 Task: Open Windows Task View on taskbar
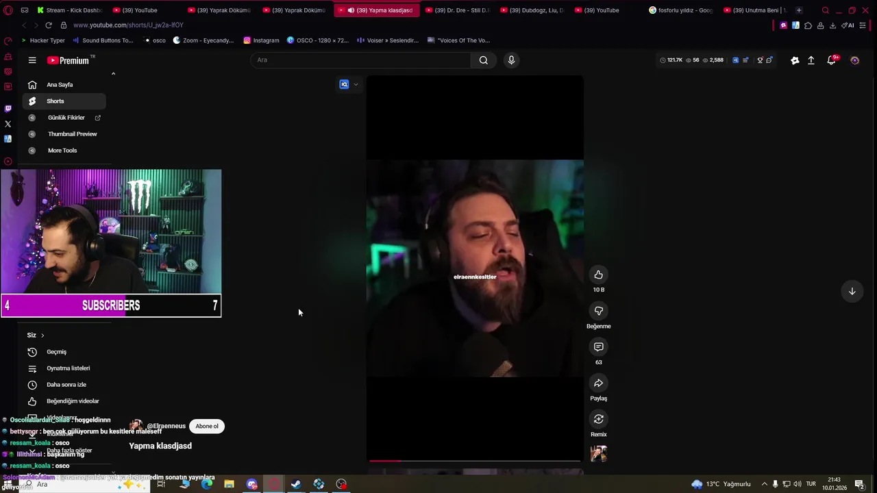tap(161, 484)
